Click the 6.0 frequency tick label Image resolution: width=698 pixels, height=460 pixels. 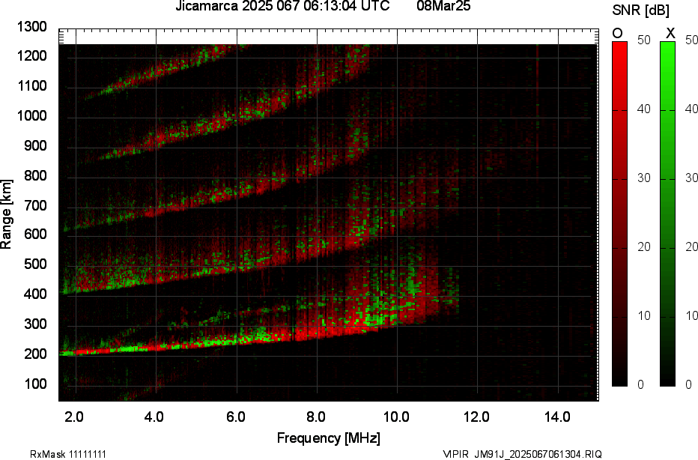tap(235, 417)
